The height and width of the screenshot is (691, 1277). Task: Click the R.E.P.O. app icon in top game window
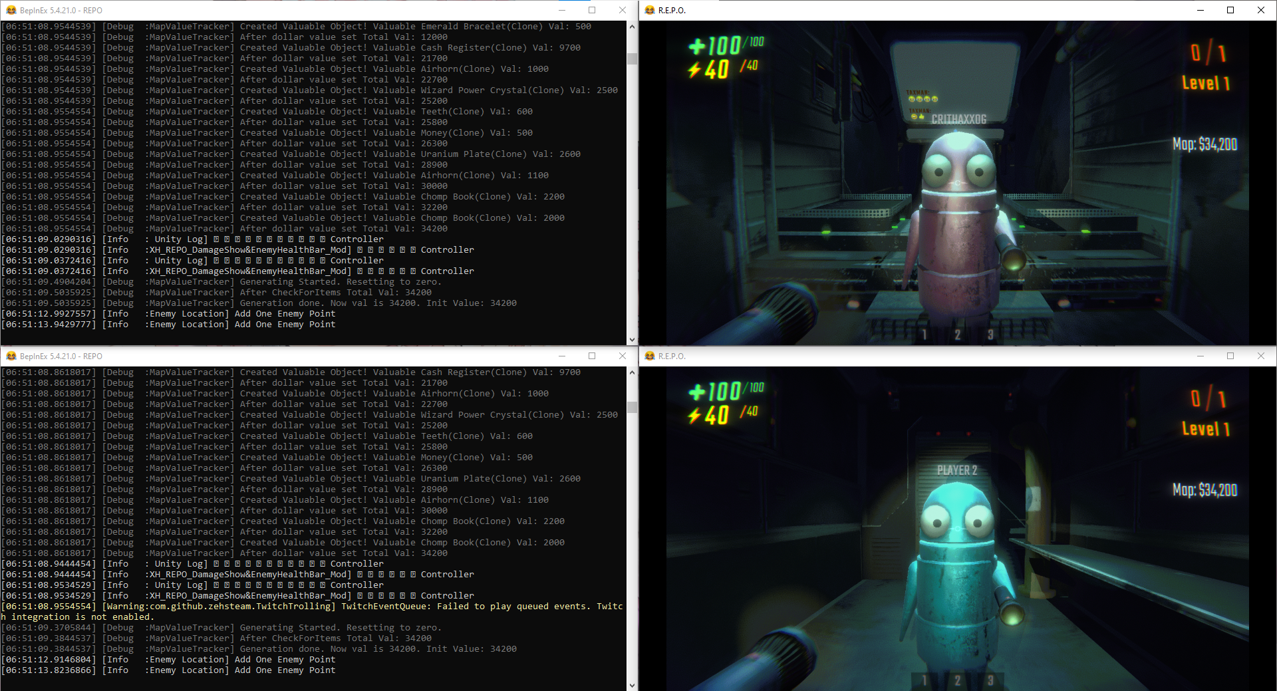pyautogui.click(x=650, y=10)
